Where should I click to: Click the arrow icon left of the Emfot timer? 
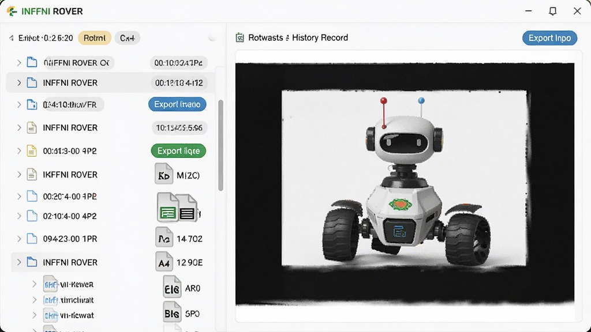click(x=12, y=38)
